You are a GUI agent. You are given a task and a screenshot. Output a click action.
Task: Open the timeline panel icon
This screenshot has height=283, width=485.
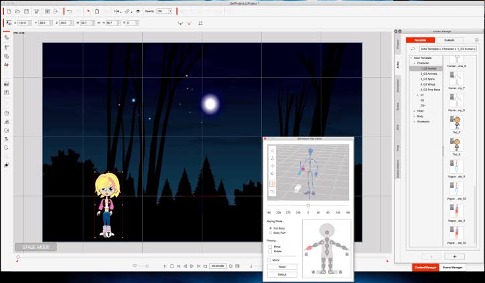click(x=237, y=266)
